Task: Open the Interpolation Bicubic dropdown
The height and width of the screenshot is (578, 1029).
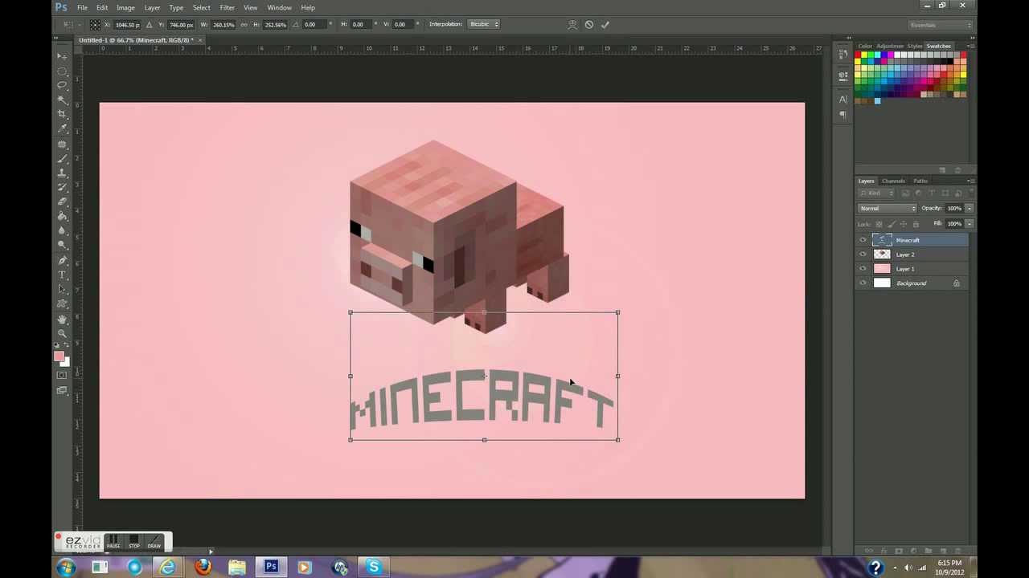Action: pos(485,24)
